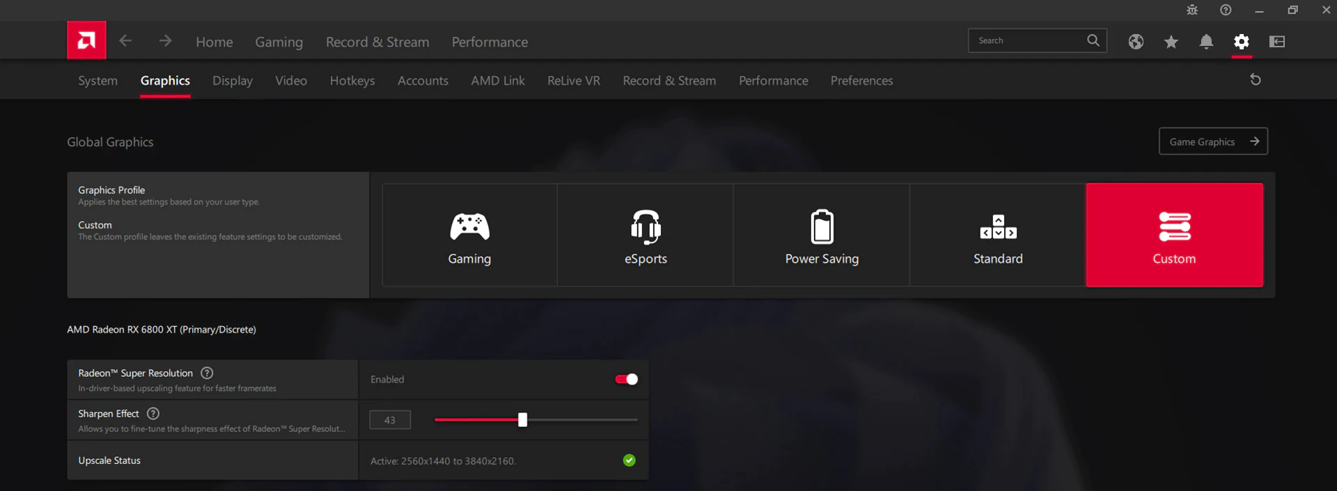Select the Power Saving profile

[x=822, y=235]
